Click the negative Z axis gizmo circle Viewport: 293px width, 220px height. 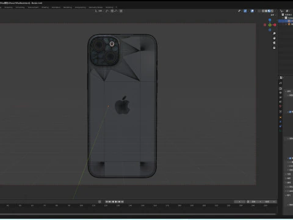point(270,30)
